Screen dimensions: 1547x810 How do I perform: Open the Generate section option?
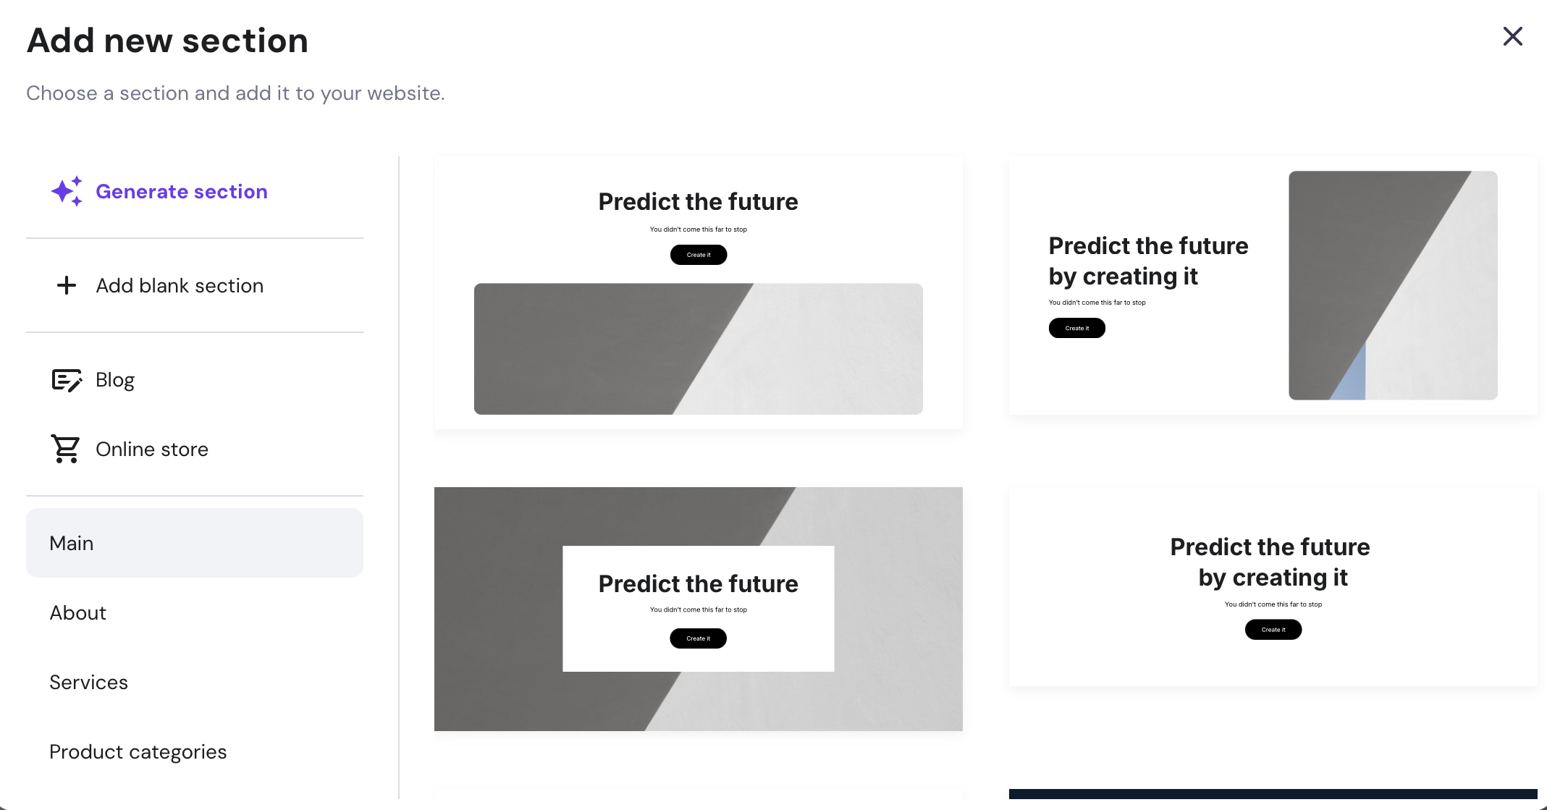click(x=181, y=191)
